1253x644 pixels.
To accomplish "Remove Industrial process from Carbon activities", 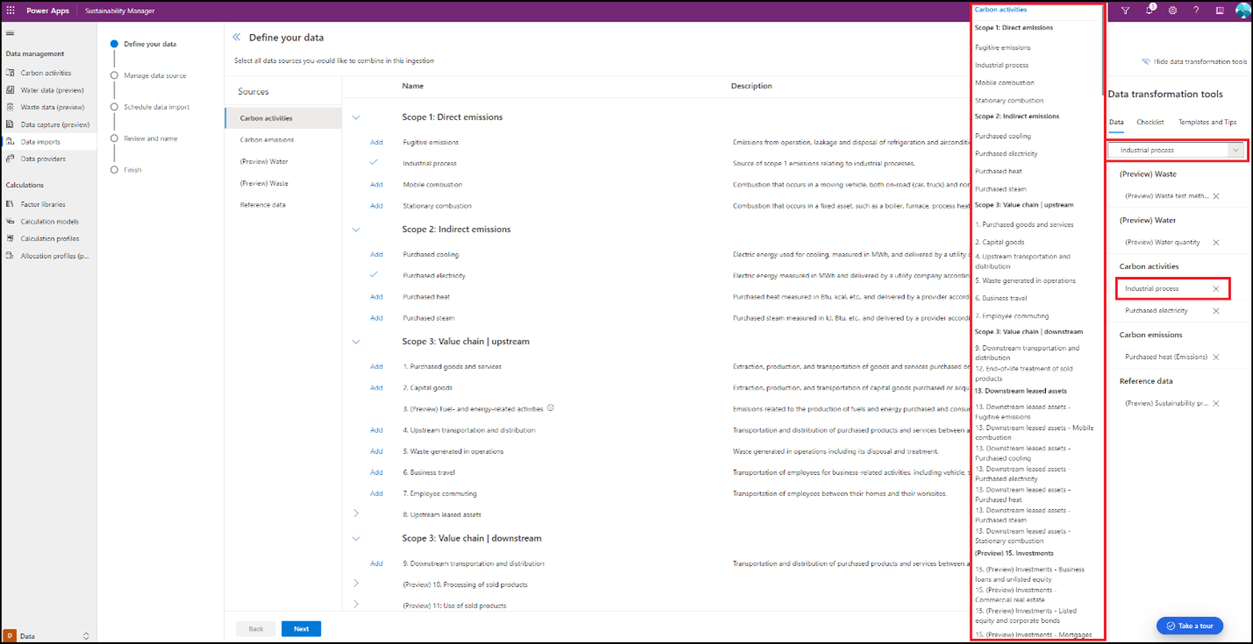I will coord(1216,289).
